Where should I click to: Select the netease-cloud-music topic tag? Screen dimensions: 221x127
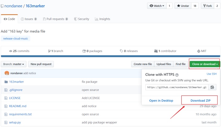(16, 39)
